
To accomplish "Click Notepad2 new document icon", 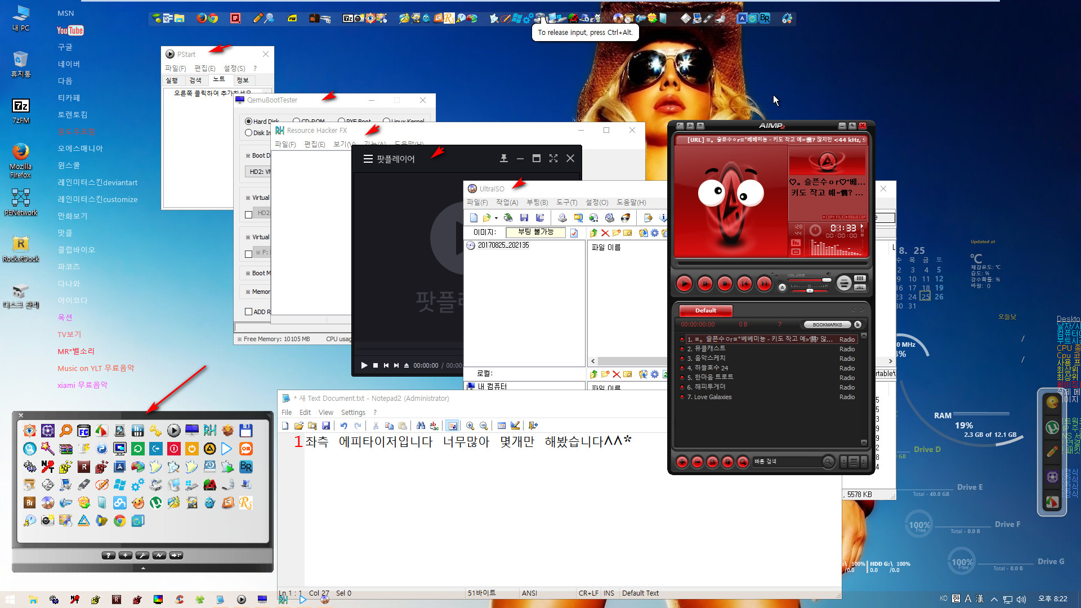I will pos(285,426).
